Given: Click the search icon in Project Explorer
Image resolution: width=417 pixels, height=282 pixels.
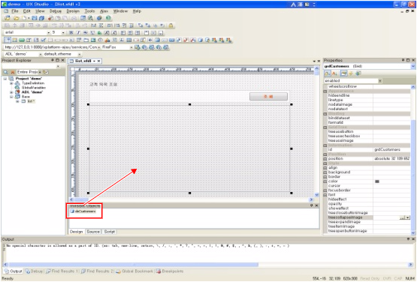Looking at the screenshot, I should pos(5,72).
